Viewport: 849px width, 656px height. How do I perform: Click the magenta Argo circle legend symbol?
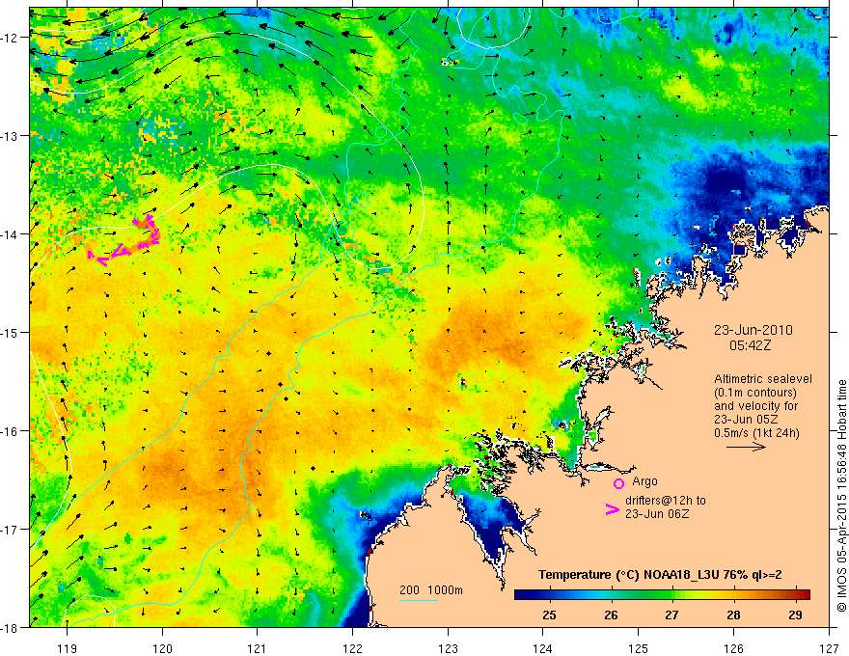pos(618,483)
